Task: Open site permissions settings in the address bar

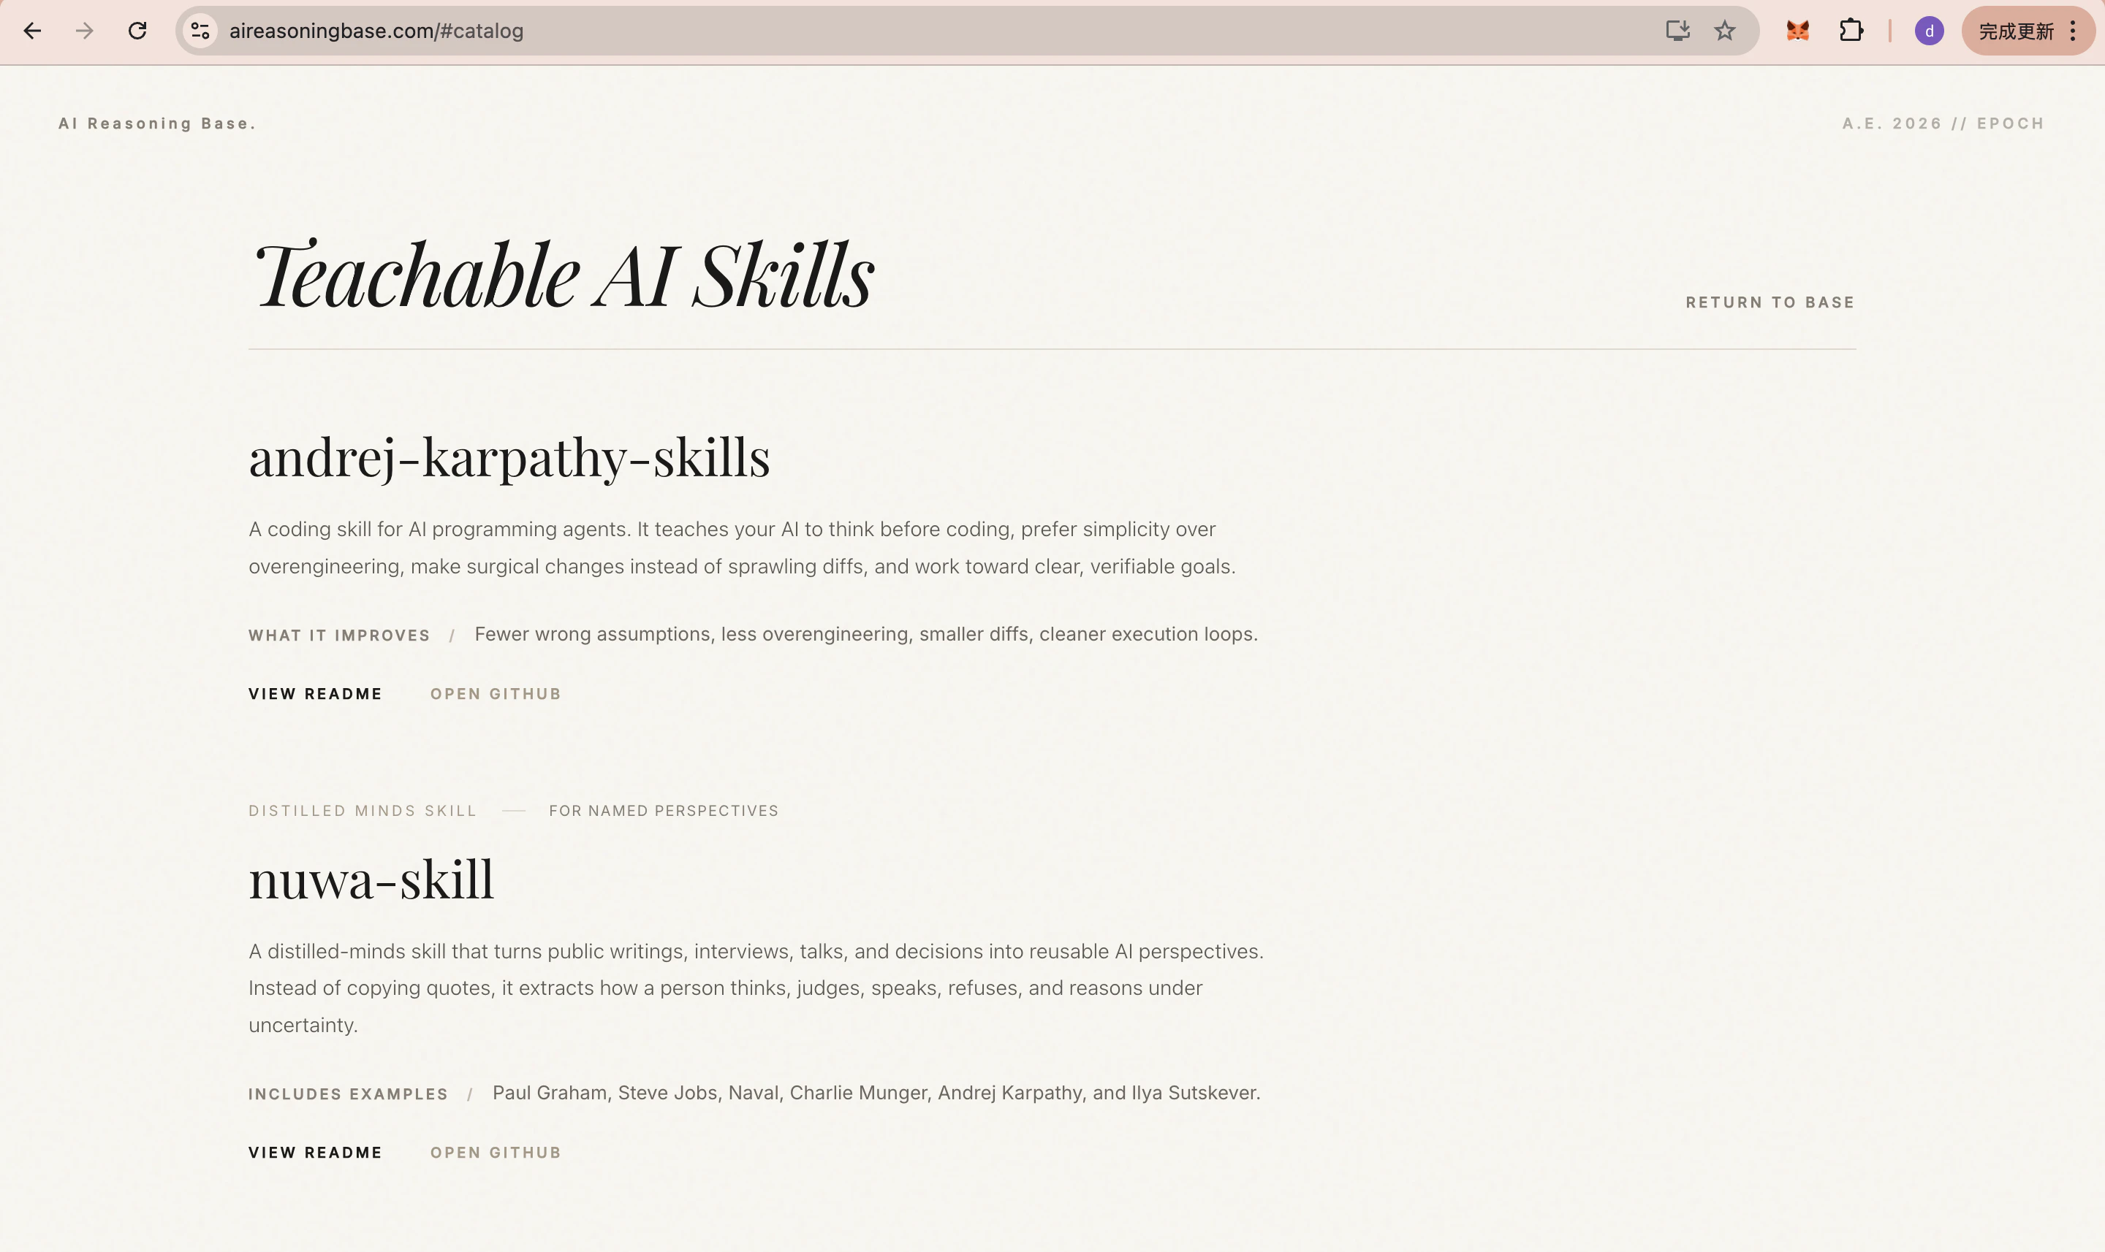Action: [x=200, y=31]
